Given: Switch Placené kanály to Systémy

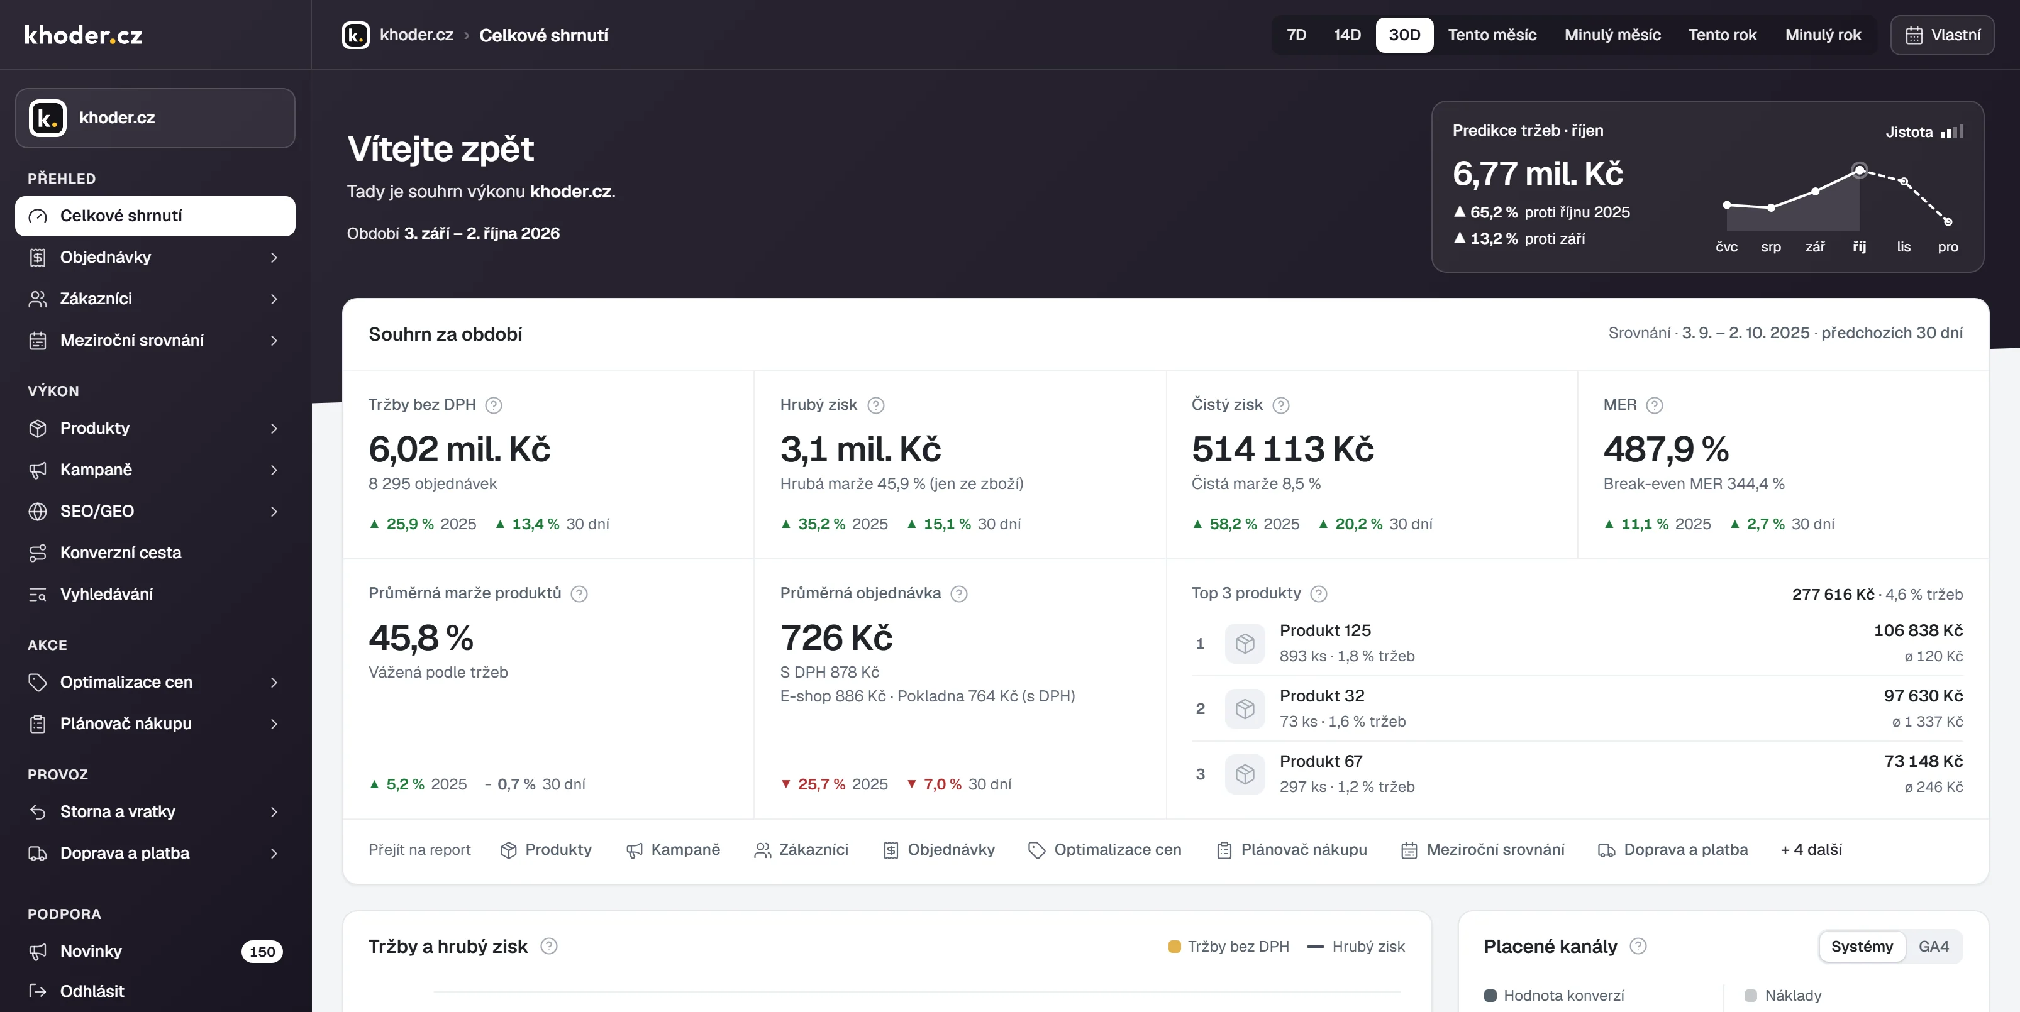Looking at the screenshot, I should (x=1862, y=946).
